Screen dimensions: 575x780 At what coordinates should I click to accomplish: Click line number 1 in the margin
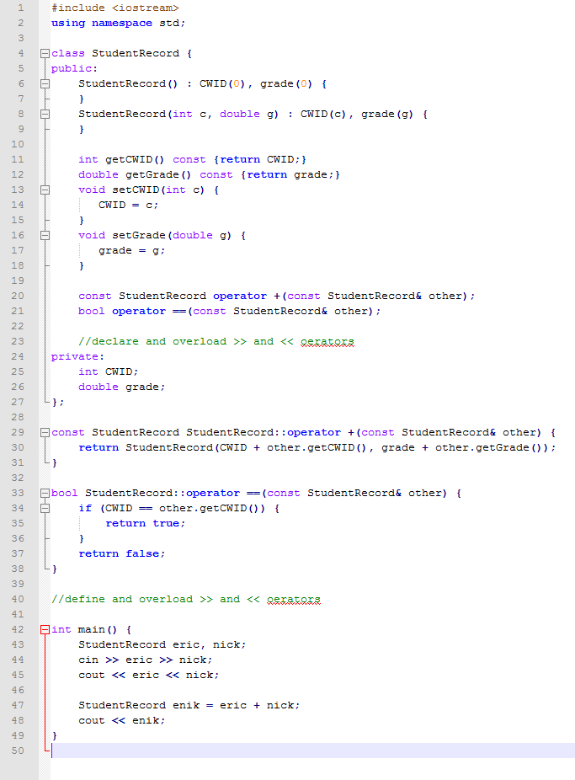tap(20, 8)
